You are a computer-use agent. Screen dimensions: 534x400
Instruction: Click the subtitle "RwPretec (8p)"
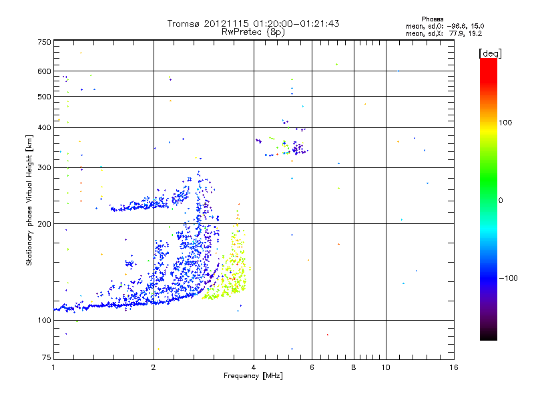[253, 32]
